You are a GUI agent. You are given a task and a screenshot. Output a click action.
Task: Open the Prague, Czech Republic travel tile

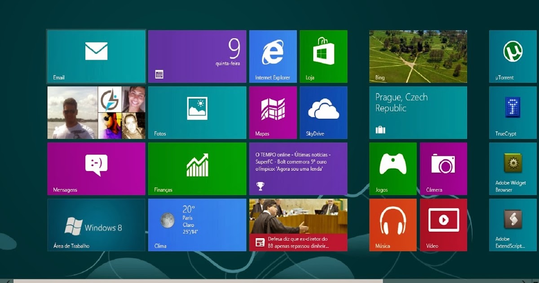[x=418, y=113]
